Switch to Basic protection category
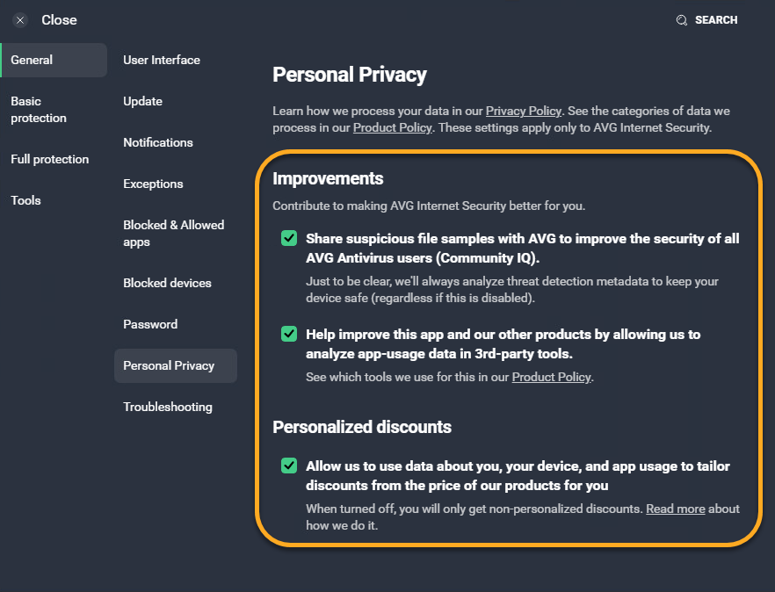Screen dimensions: 775x592 tap(39, 110)
